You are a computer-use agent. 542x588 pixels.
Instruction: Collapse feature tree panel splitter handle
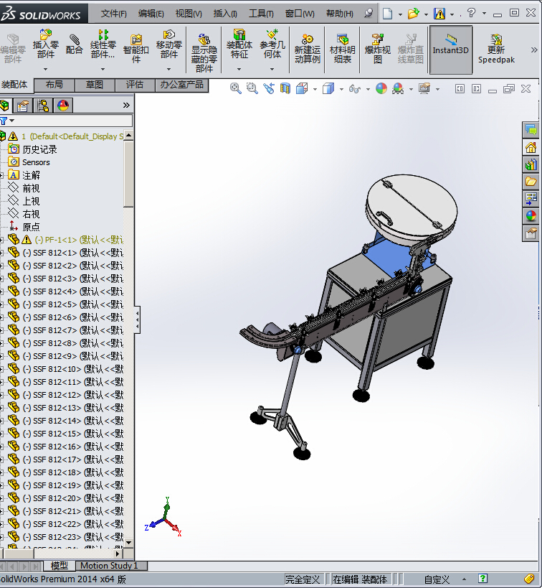(138, 320)
